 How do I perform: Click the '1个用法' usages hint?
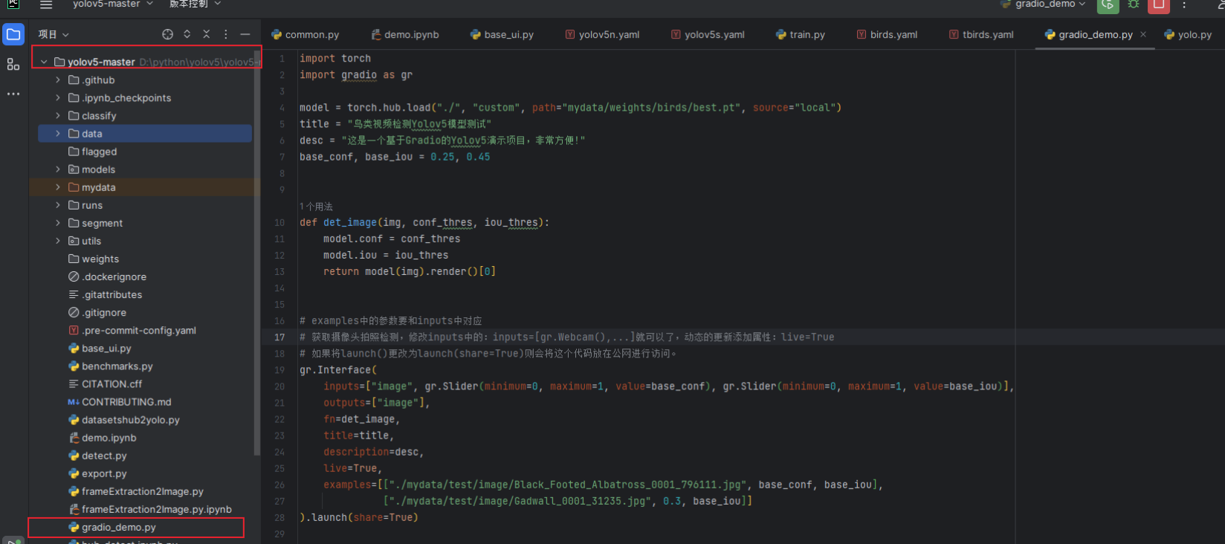(x=316, y=207)
